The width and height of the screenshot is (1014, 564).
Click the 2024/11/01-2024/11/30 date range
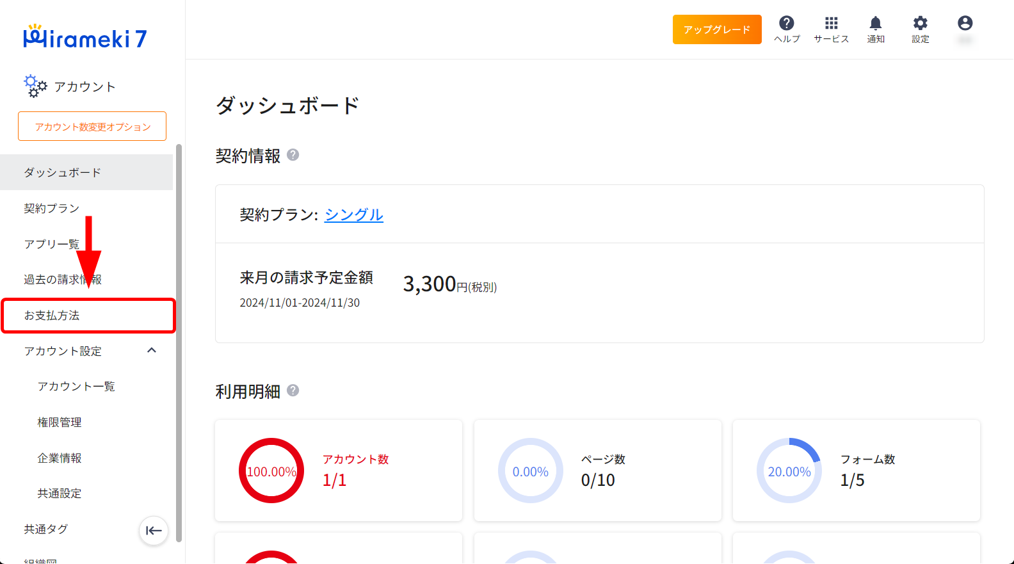coord(300,303)
